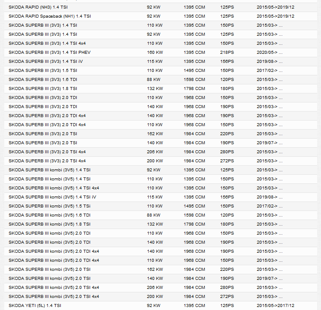Select 88 KW in SUPERB III (3V3) 1.6 TDI row
321x310 pixels.
pos(153,79)
